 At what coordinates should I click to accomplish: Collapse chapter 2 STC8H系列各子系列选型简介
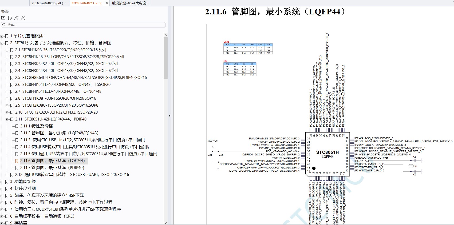click(x=2, y=43)
